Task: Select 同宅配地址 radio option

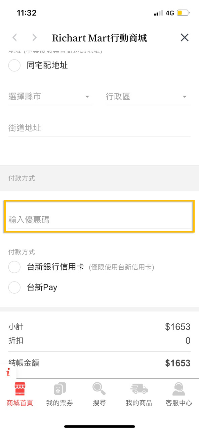Action: (14, 65)
